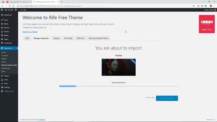
Task: Close the Rife Free Import browser tab
Action: pos(57,2)
